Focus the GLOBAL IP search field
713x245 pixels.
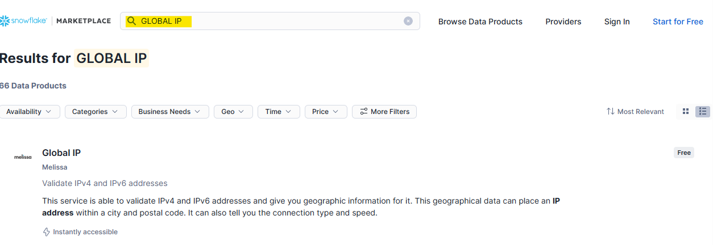(x=270, y=21)
